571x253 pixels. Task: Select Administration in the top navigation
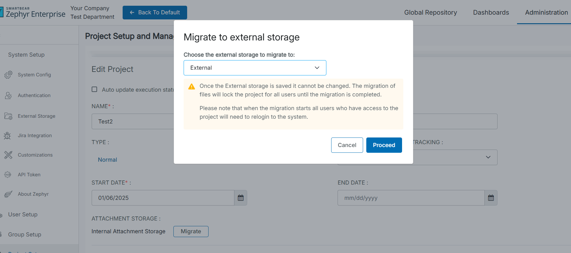point(546,12)
